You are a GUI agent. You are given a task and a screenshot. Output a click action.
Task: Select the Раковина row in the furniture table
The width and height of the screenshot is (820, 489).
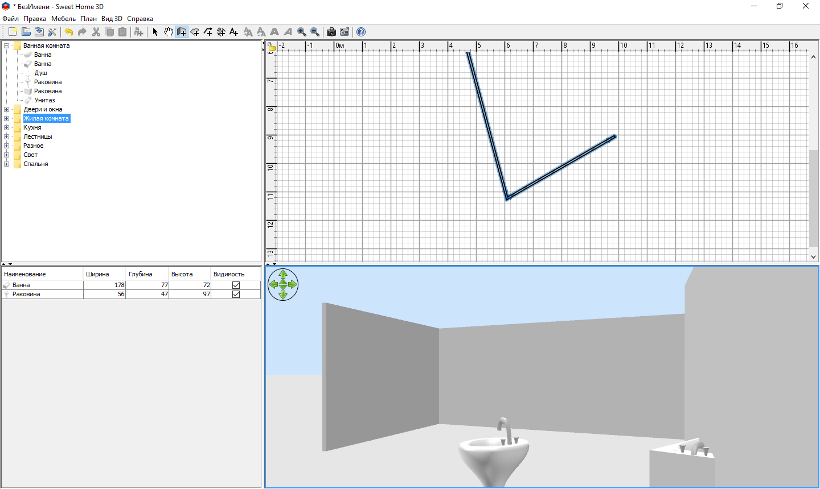point(131,294)
